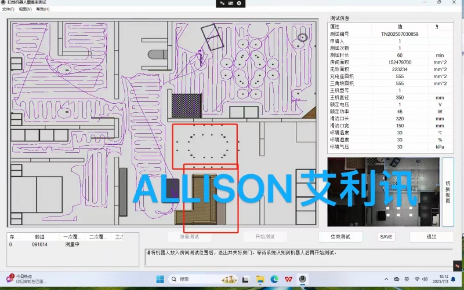This screenshot has width=464, height=290.
Task: Select the 额定电压 property row label
Action: click(339, 105)
